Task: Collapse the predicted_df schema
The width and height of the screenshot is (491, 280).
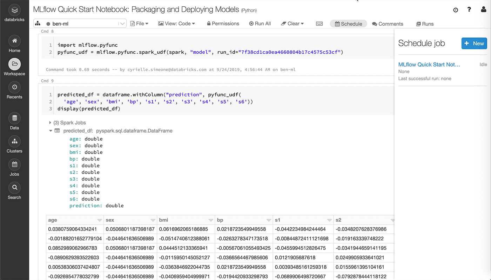Action: [x=51, y=131]
